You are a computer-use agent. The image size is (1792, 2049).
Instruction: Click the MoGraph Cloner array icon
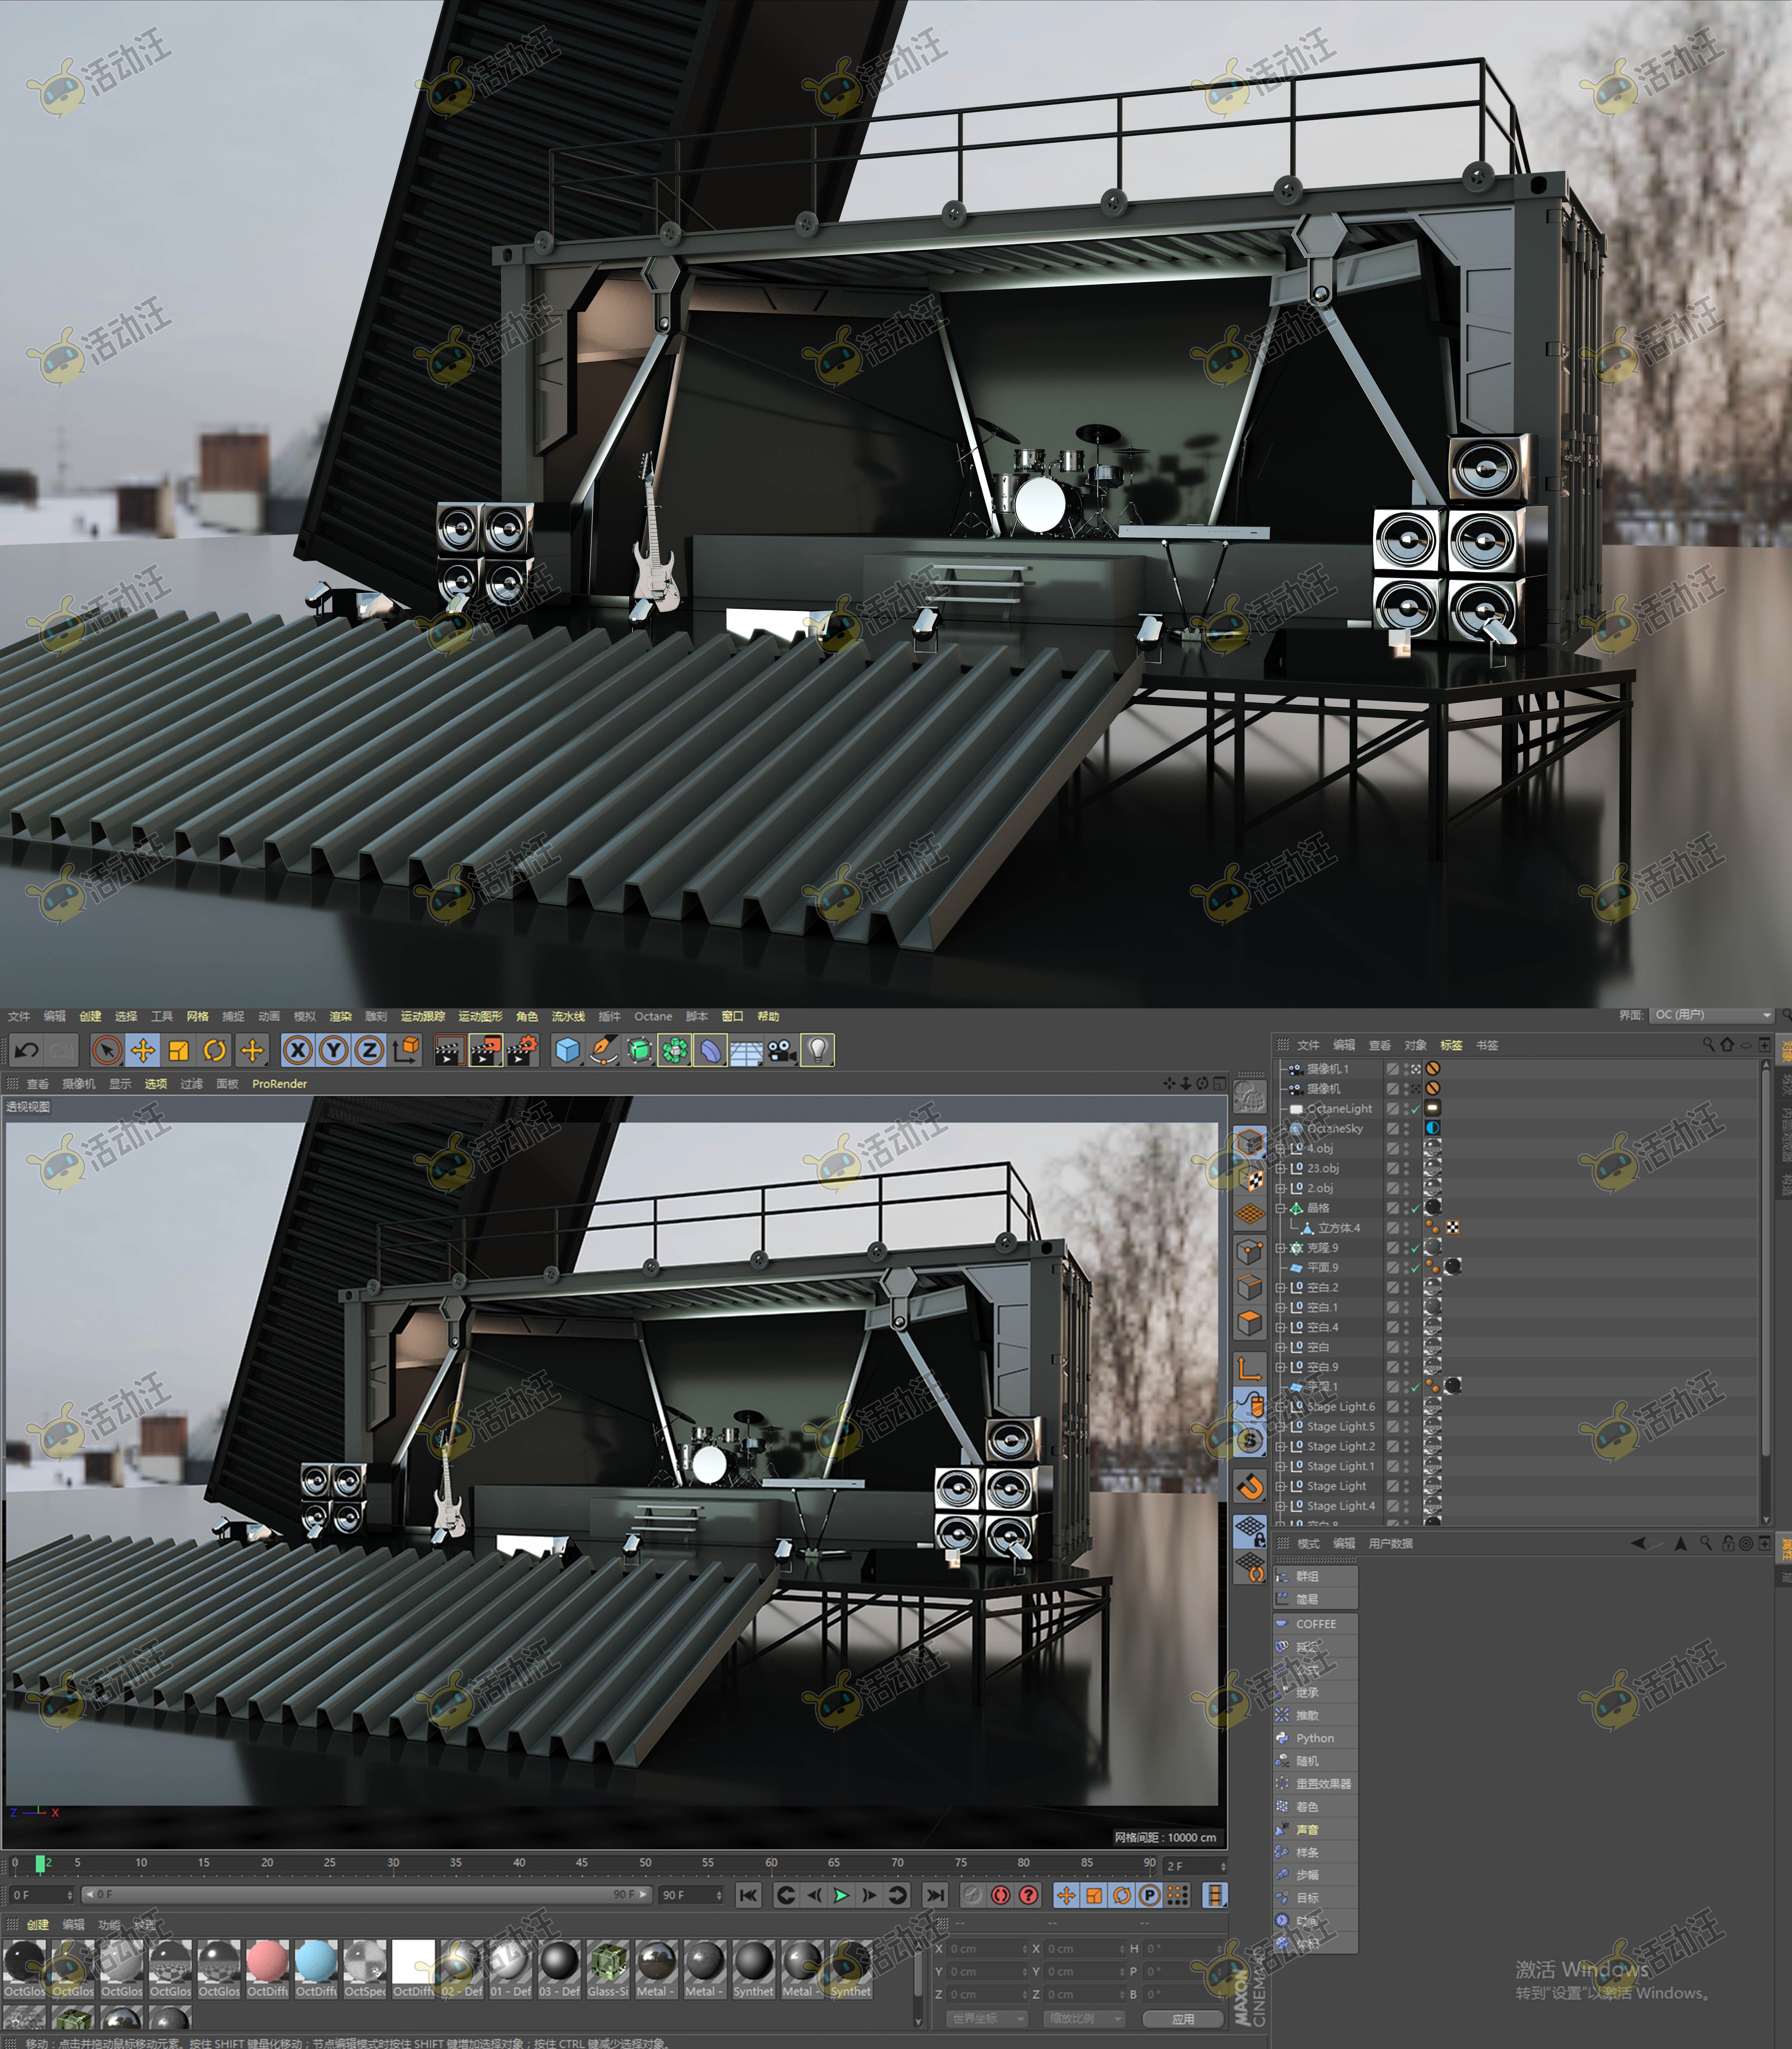pyautogui.click(x=675, y=1050)
